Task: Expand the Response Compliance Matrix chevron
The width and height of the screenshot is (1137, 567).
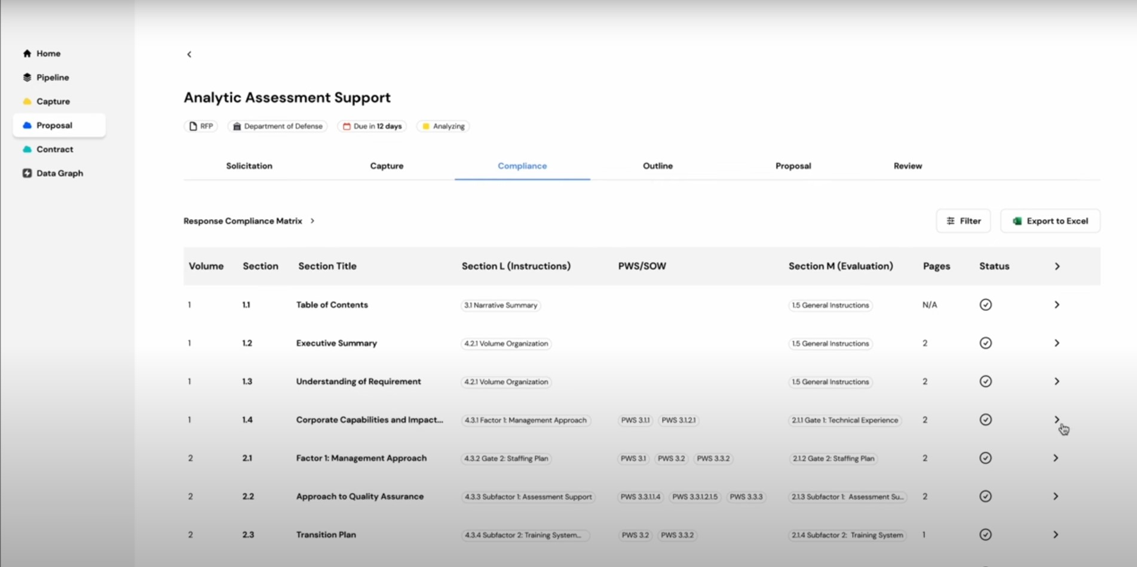Action: click(312, 221)
